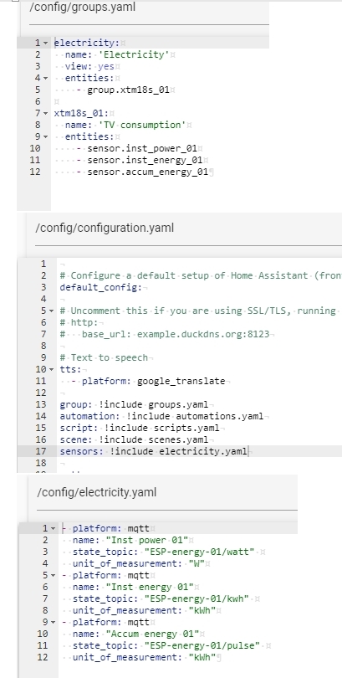The width and height of the screenshot is (342, 678).
Task: Click the name "Inst energy 01" line
Action: point(134,588)
